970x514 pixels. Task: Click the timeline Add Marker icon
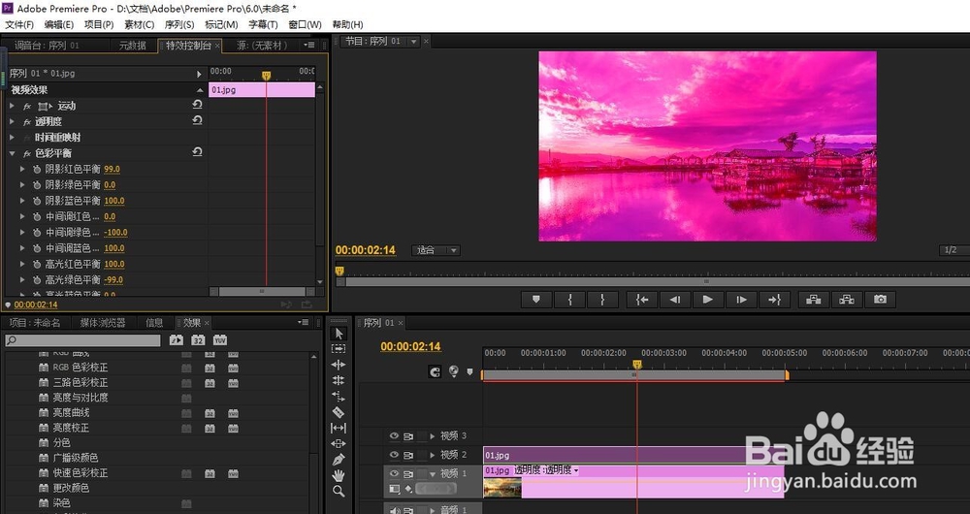tap(469, 371)
